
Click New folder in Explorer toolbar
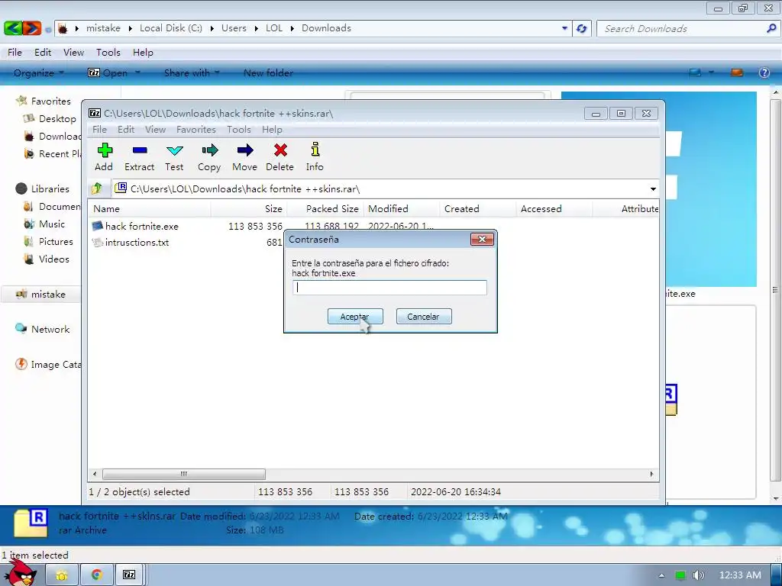click(268, 72)
